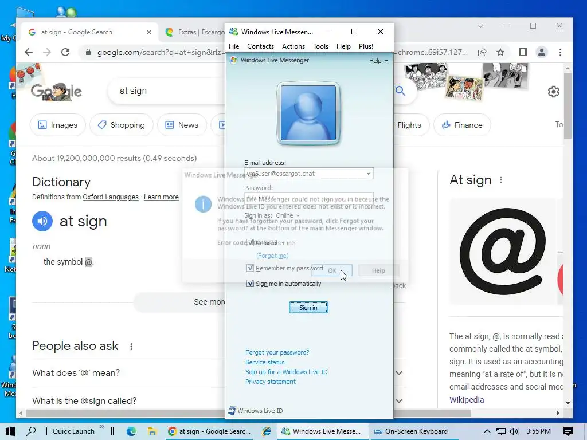Viewport: 587px width, 440px height.
Task: Open the Help menu in Messenger menu bar
Action: [343, 46]
